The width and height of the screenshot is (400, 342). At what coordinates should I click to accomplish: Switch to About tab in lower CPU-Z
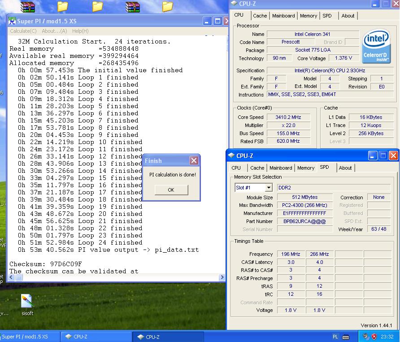345,168
